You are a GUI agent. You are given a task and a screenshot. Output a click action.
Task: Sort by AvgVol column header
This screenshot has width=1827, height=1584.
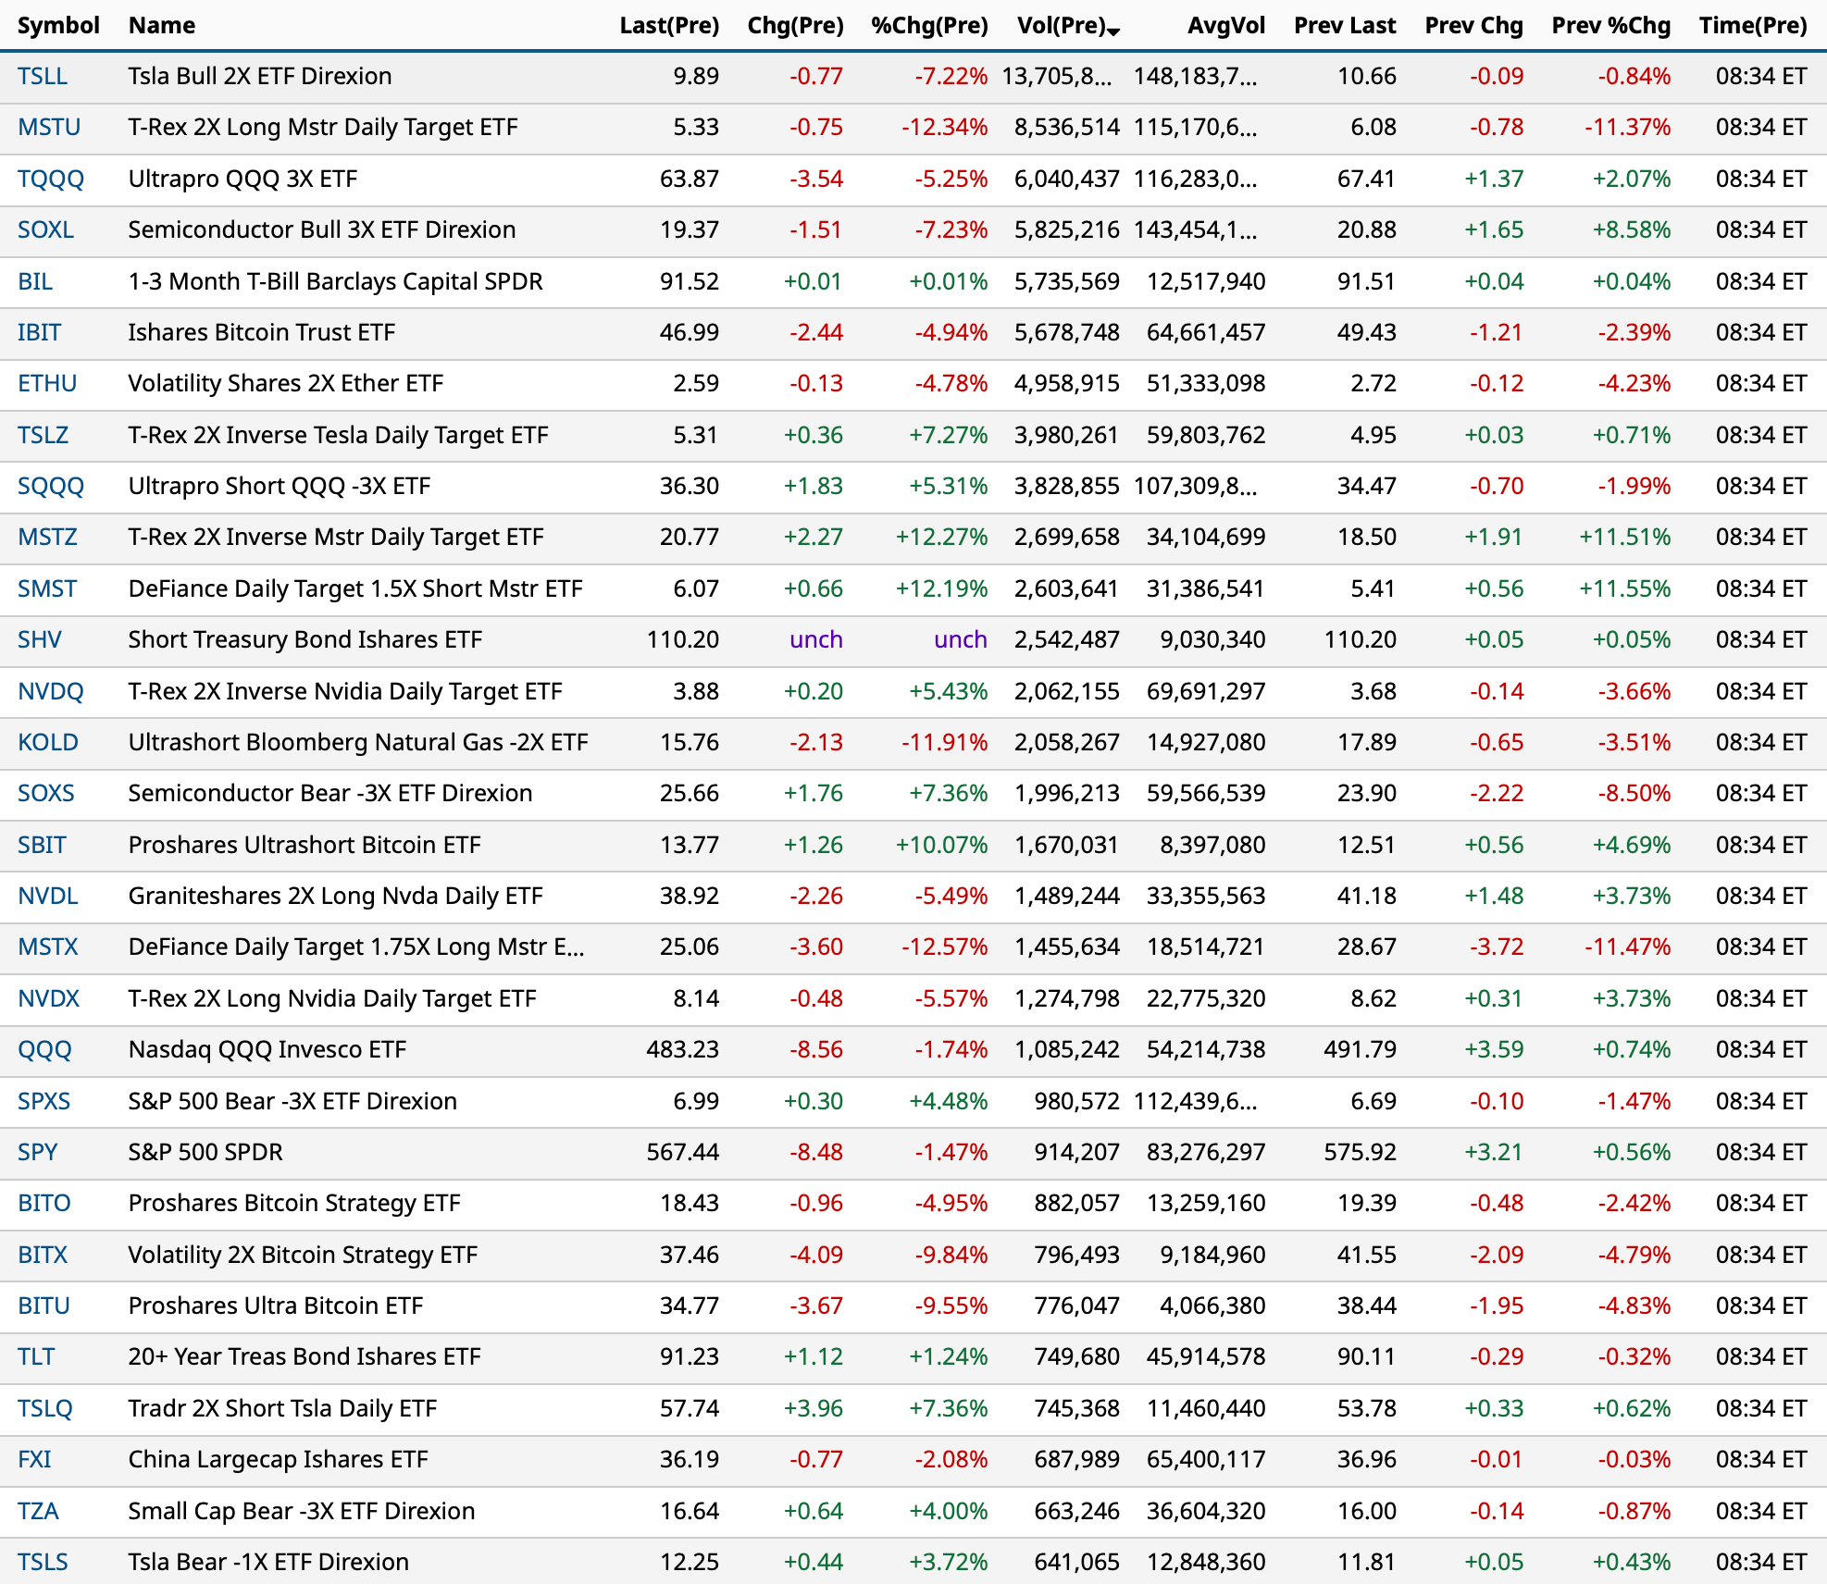pos(1225,25)
